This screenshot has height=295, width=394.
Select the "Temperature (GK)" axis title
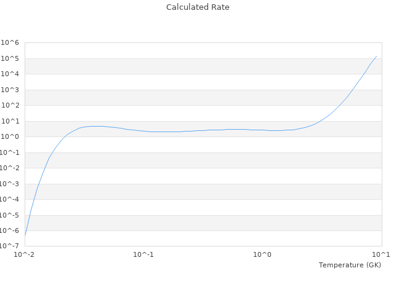coord(350,265)
